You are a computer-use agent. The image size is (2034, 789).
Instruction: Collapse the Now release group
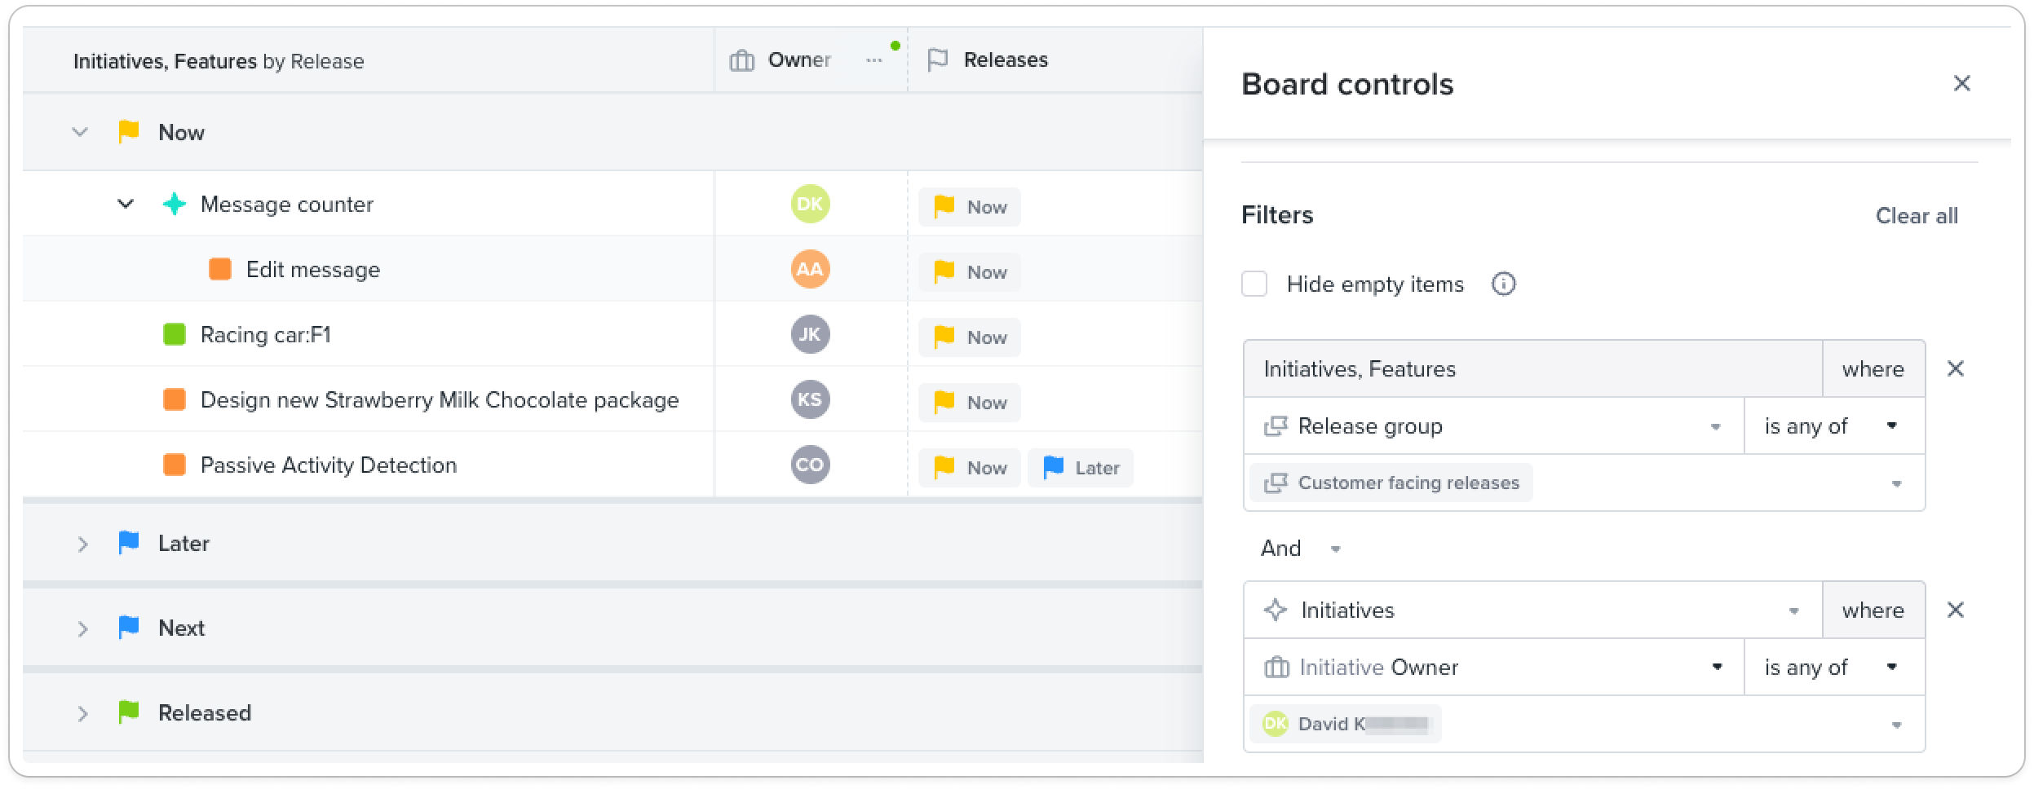pyautogui.click(x=80, y=132)
